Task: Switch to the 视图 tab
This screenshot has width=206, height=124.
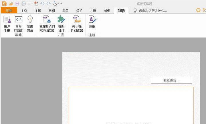Action: tap(51, 11)
